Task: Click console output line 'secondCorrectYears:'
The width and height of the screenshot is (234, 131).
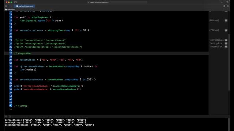Action: (49, 125)
